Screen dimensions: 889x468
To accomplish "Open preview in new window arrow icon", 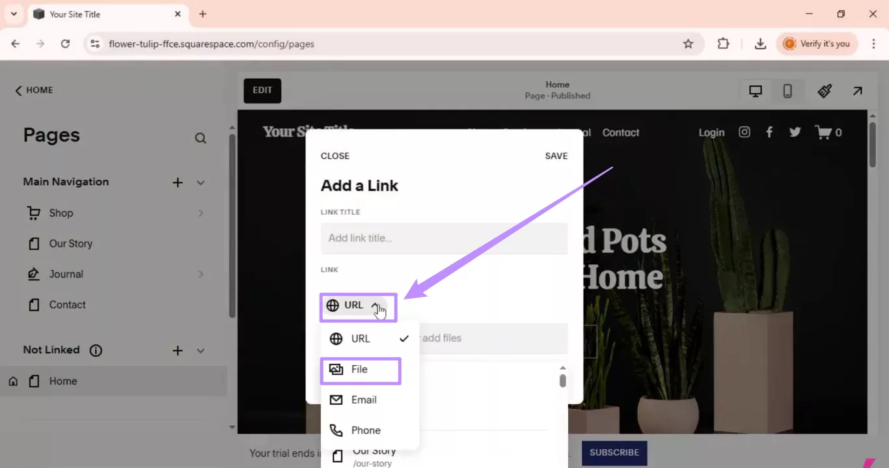I will click(857, 90).
